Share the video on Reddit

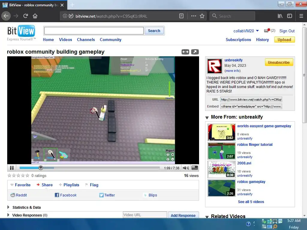[x=19, y=195]
